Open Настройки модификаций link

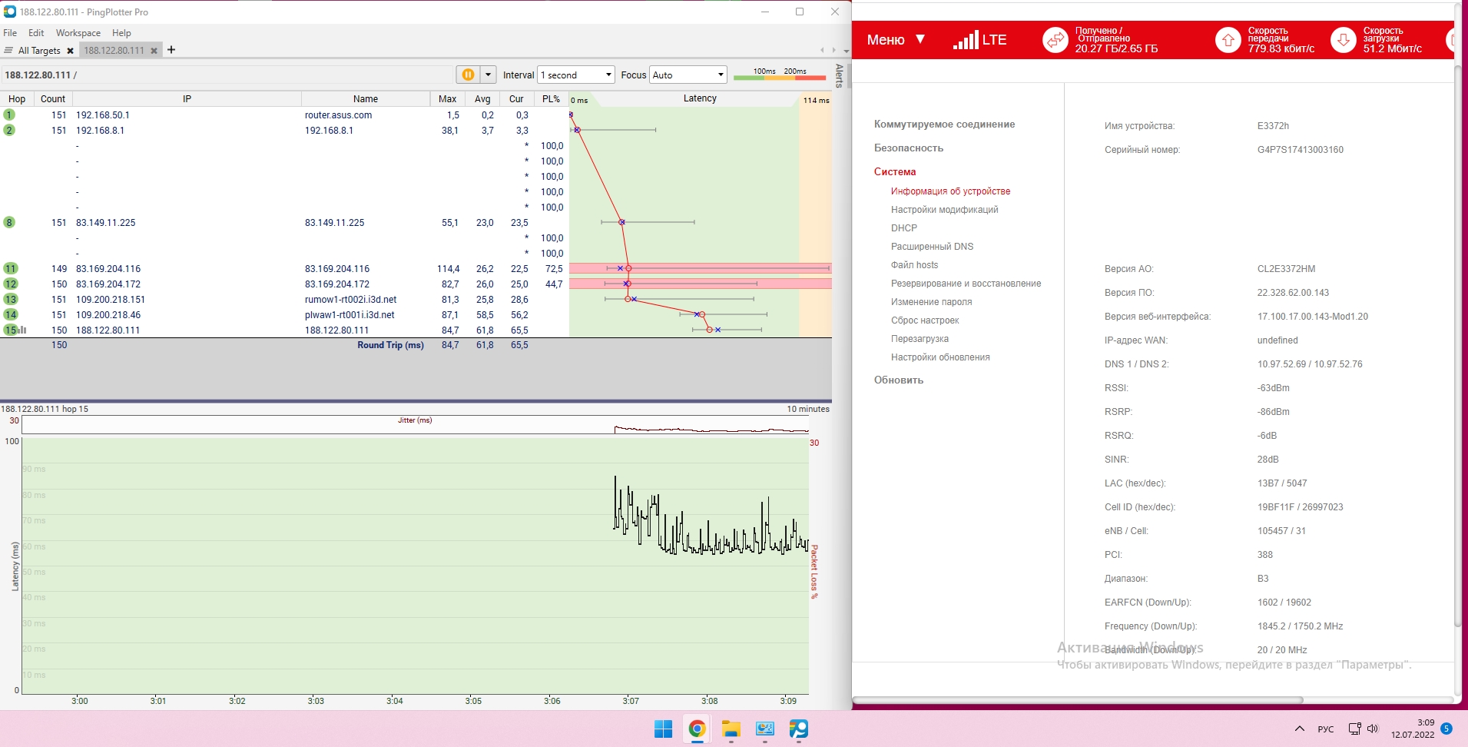[944, 210]
